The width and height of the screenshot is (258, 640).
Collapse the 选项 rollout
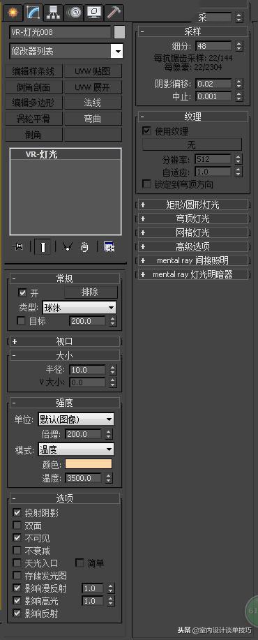pos(64,498)
